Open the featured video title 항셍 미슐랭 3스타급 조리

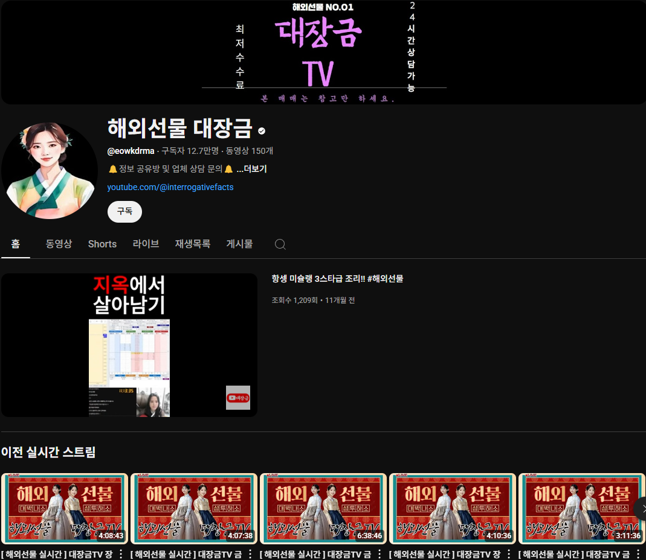[x=337, y=279]
